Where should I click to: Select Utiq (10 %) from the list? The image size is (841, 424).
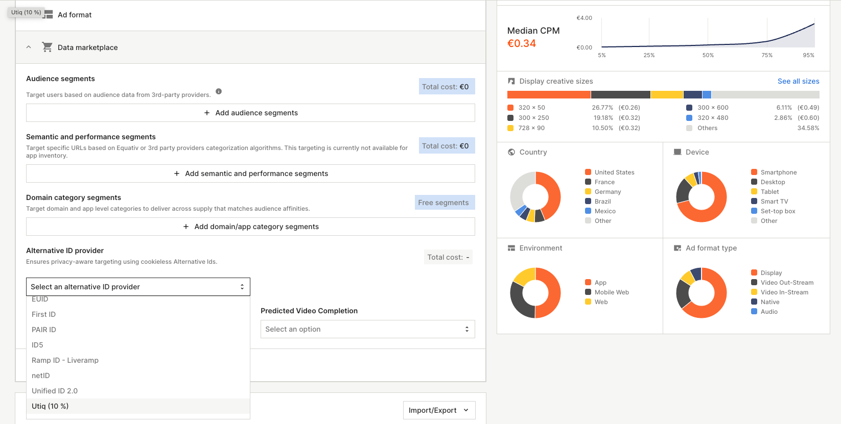[50, 406]
